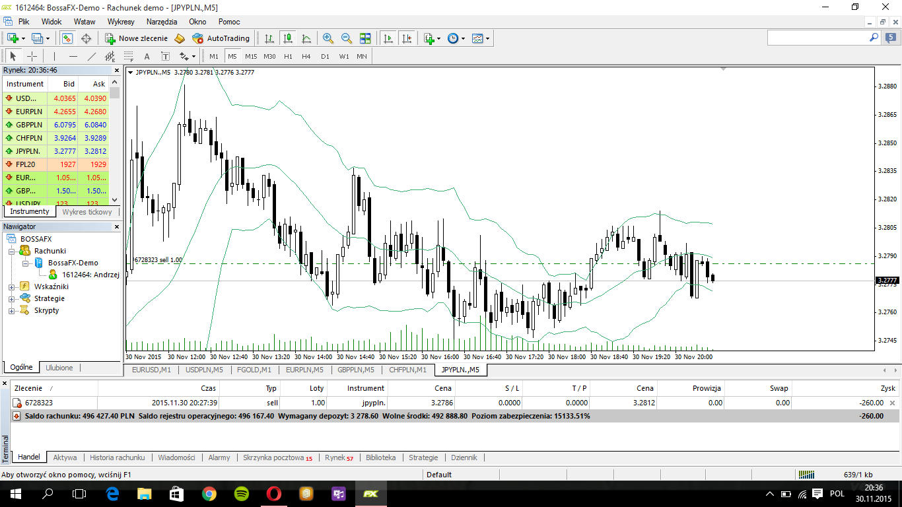The height and width of the screenshot is (507, 902).
Task: Select the trendline drawing tool
Action: coord(92,56)
